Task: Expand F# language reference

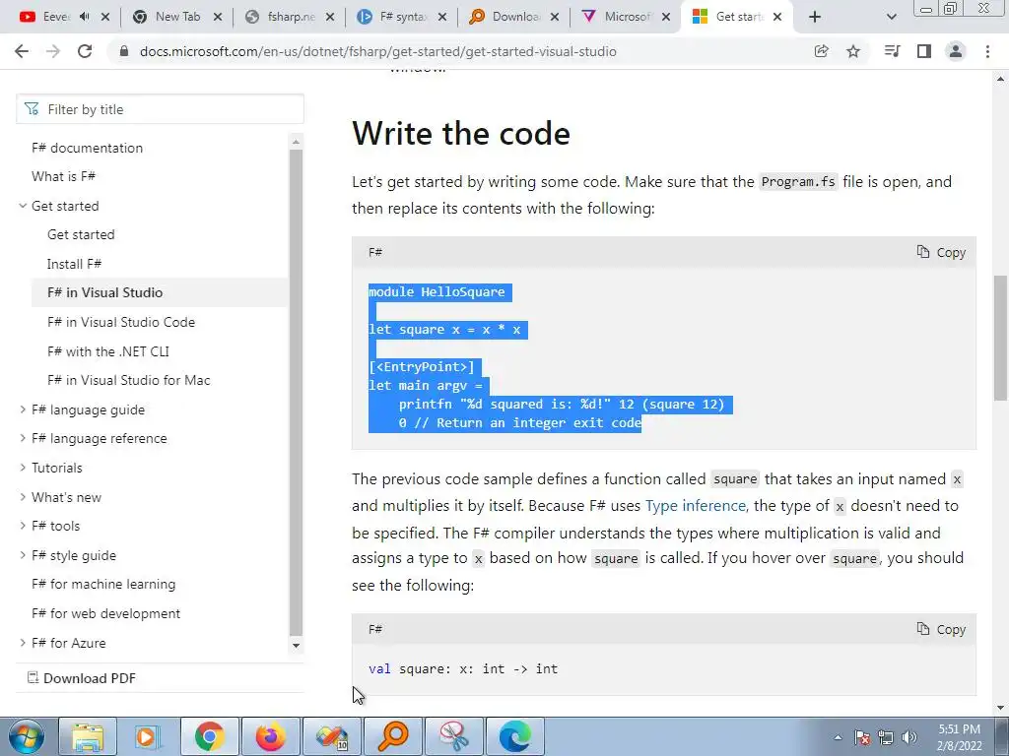Action: [x=23, y=438]
